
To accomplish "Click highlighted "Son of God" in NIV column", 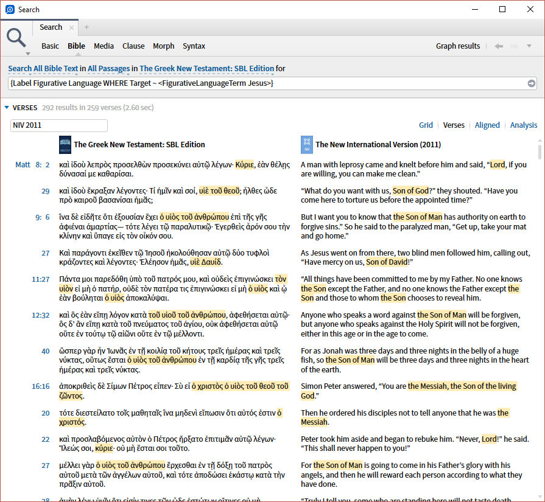I will point(410,190).
